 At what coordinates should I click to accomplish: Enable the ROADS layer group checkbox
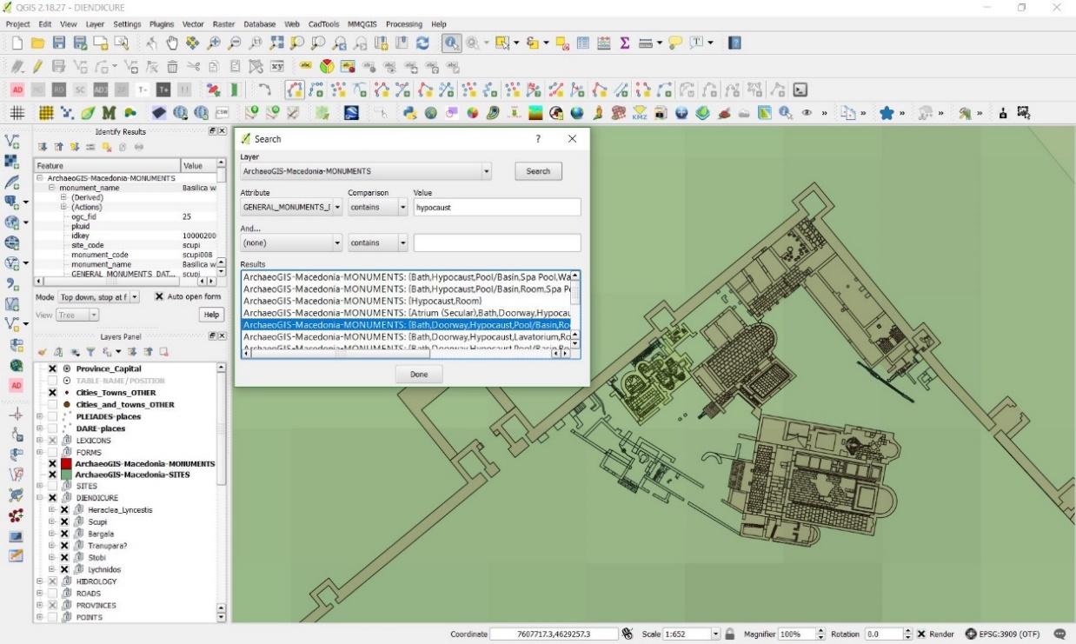pos(52,594)
